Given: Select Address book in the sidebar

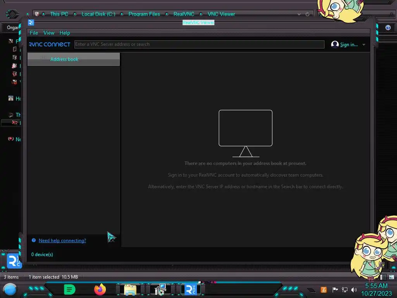Looking at the screenshot, I should (73, 59).
